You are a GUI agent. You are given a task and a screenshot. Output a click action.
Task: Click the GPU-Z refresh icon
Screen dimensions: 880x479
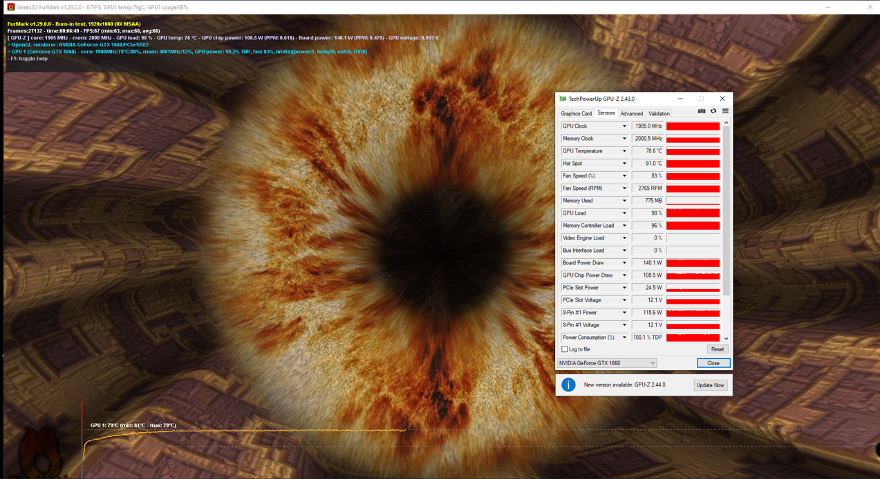(713, 111)
